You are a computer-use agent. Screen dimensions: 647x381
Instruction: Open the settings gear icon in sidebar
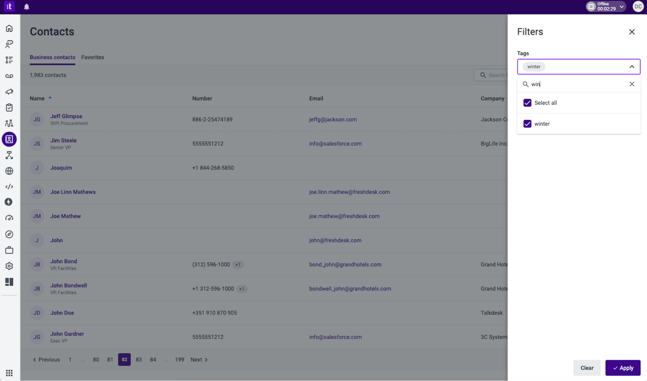pyautogui.click(x=9, y=266)
